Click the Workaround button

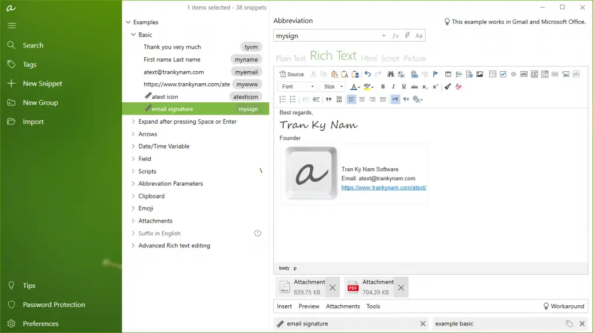pos(563,306)
